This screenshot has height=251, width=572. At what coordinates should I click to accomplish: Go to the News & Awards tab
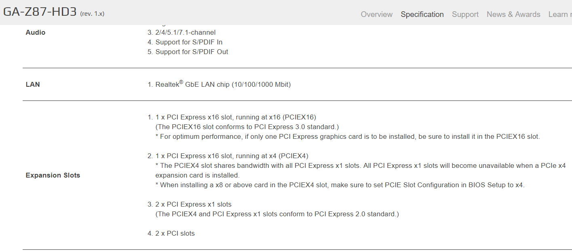[x=513, y=15]
